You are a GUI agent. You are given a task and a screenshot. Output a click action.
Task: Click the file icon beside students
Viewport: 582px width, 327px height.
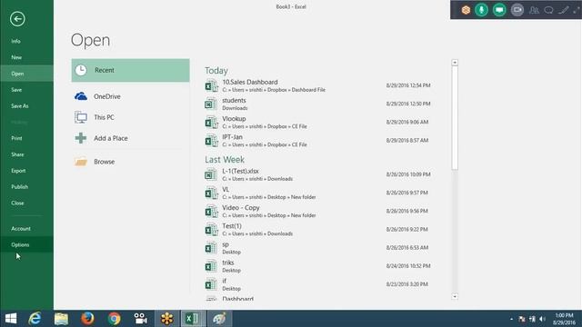pos(211,104)
